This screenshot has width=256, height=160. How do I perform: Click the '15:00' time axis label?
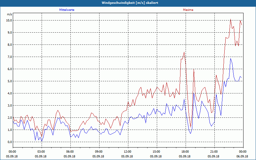tap(157, 152)
